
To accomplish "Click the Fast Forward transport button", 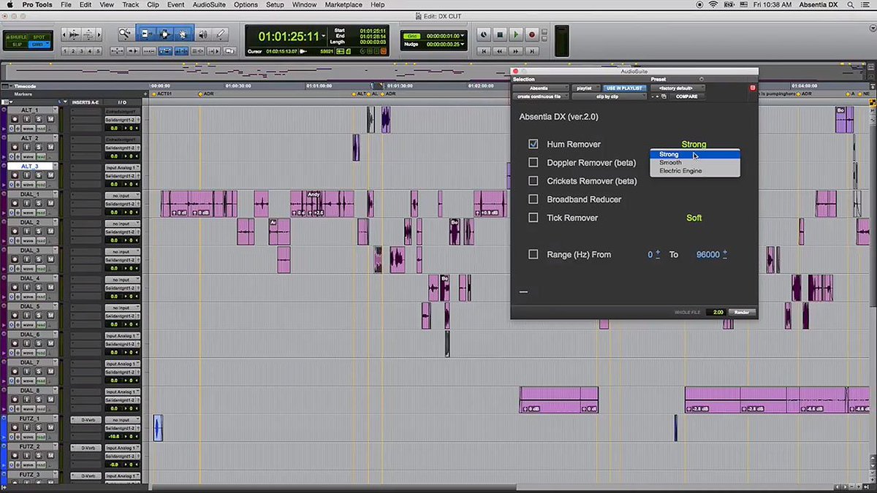I will pos(516,51).
